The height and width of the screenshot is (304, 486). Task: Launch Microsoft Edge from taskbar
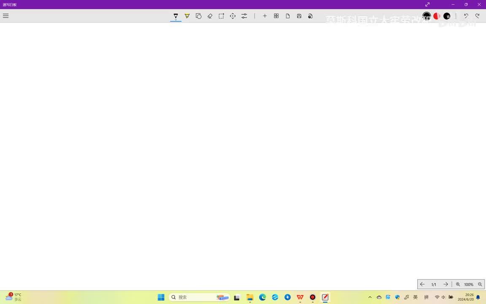[262, 297]
